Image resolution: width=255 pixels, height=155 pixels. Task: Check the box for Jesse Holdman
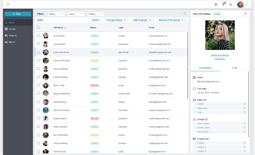[39, 69]
